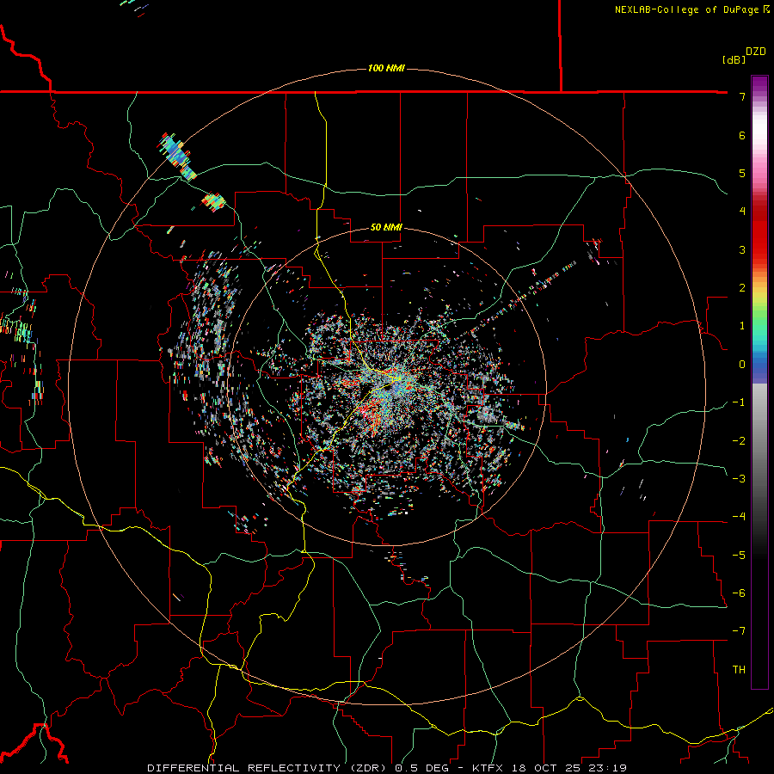The height and width of the screenshot is (774, 774).
Task: Click the 4 value on color scale
Action: pyautogui.click(x=742, y=212)
